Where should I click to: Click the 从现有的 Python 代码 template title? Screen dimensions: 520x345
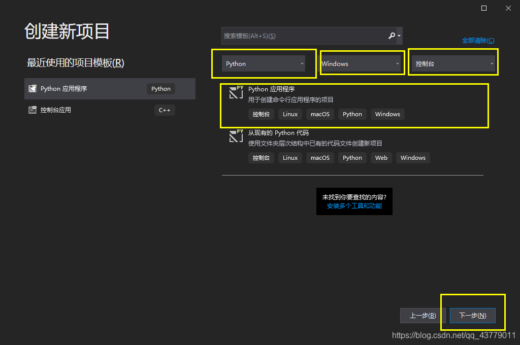[x=278, y=133]
